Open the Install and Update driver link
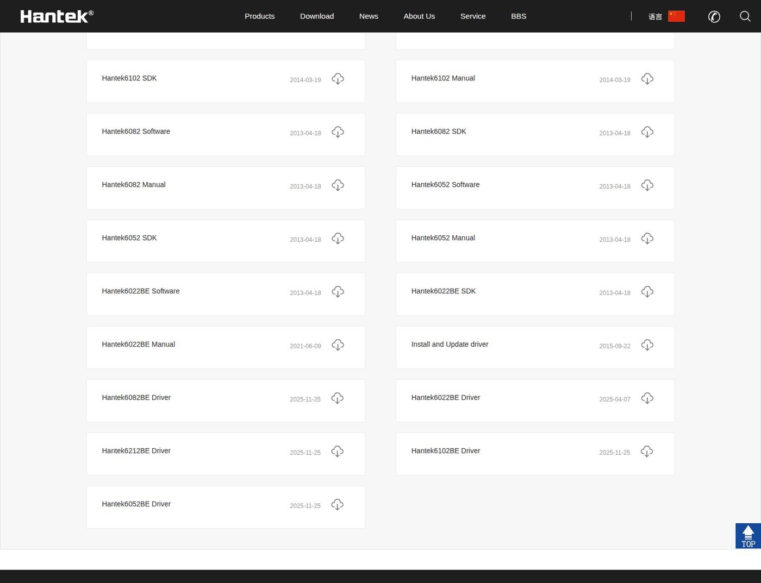The height and width of the screenshot is (583, 761). pos(450,344)
